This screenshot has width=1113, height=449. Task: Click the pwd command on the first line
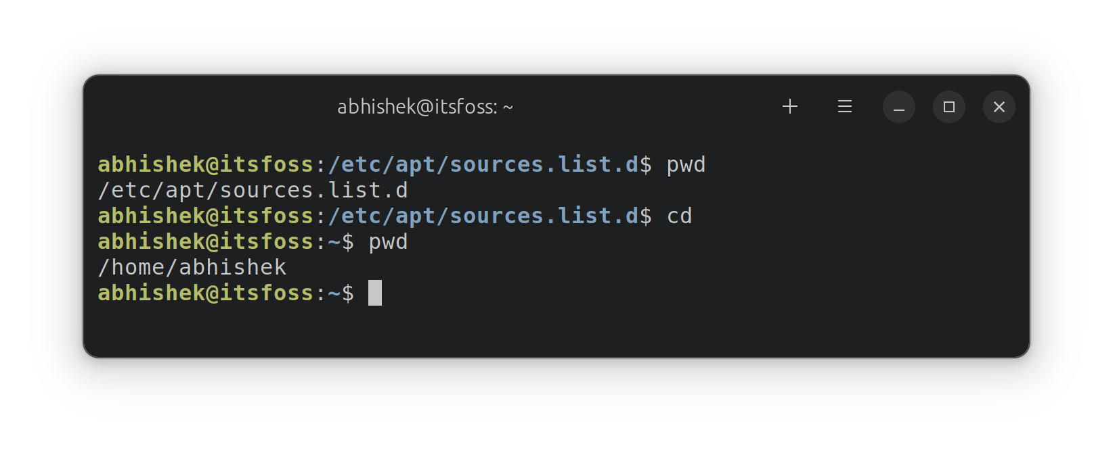(686, 165)
